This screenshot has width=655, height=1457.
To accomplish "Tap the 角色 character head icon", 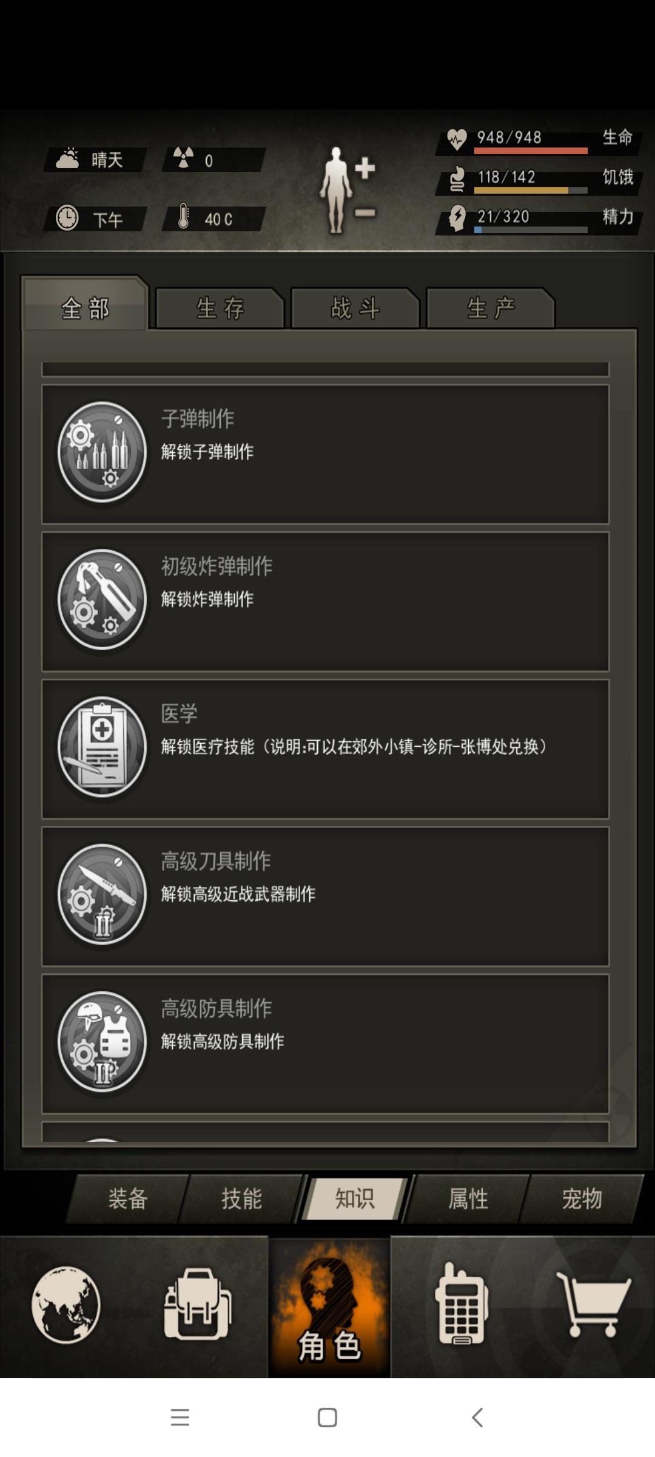I will click(x=329, y=1306).
